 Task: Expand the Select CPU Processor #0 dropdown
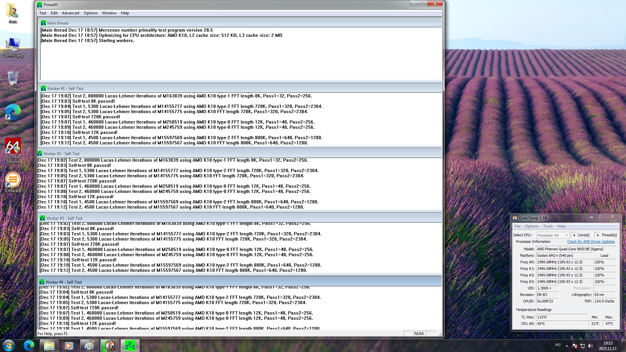point(567,235)
